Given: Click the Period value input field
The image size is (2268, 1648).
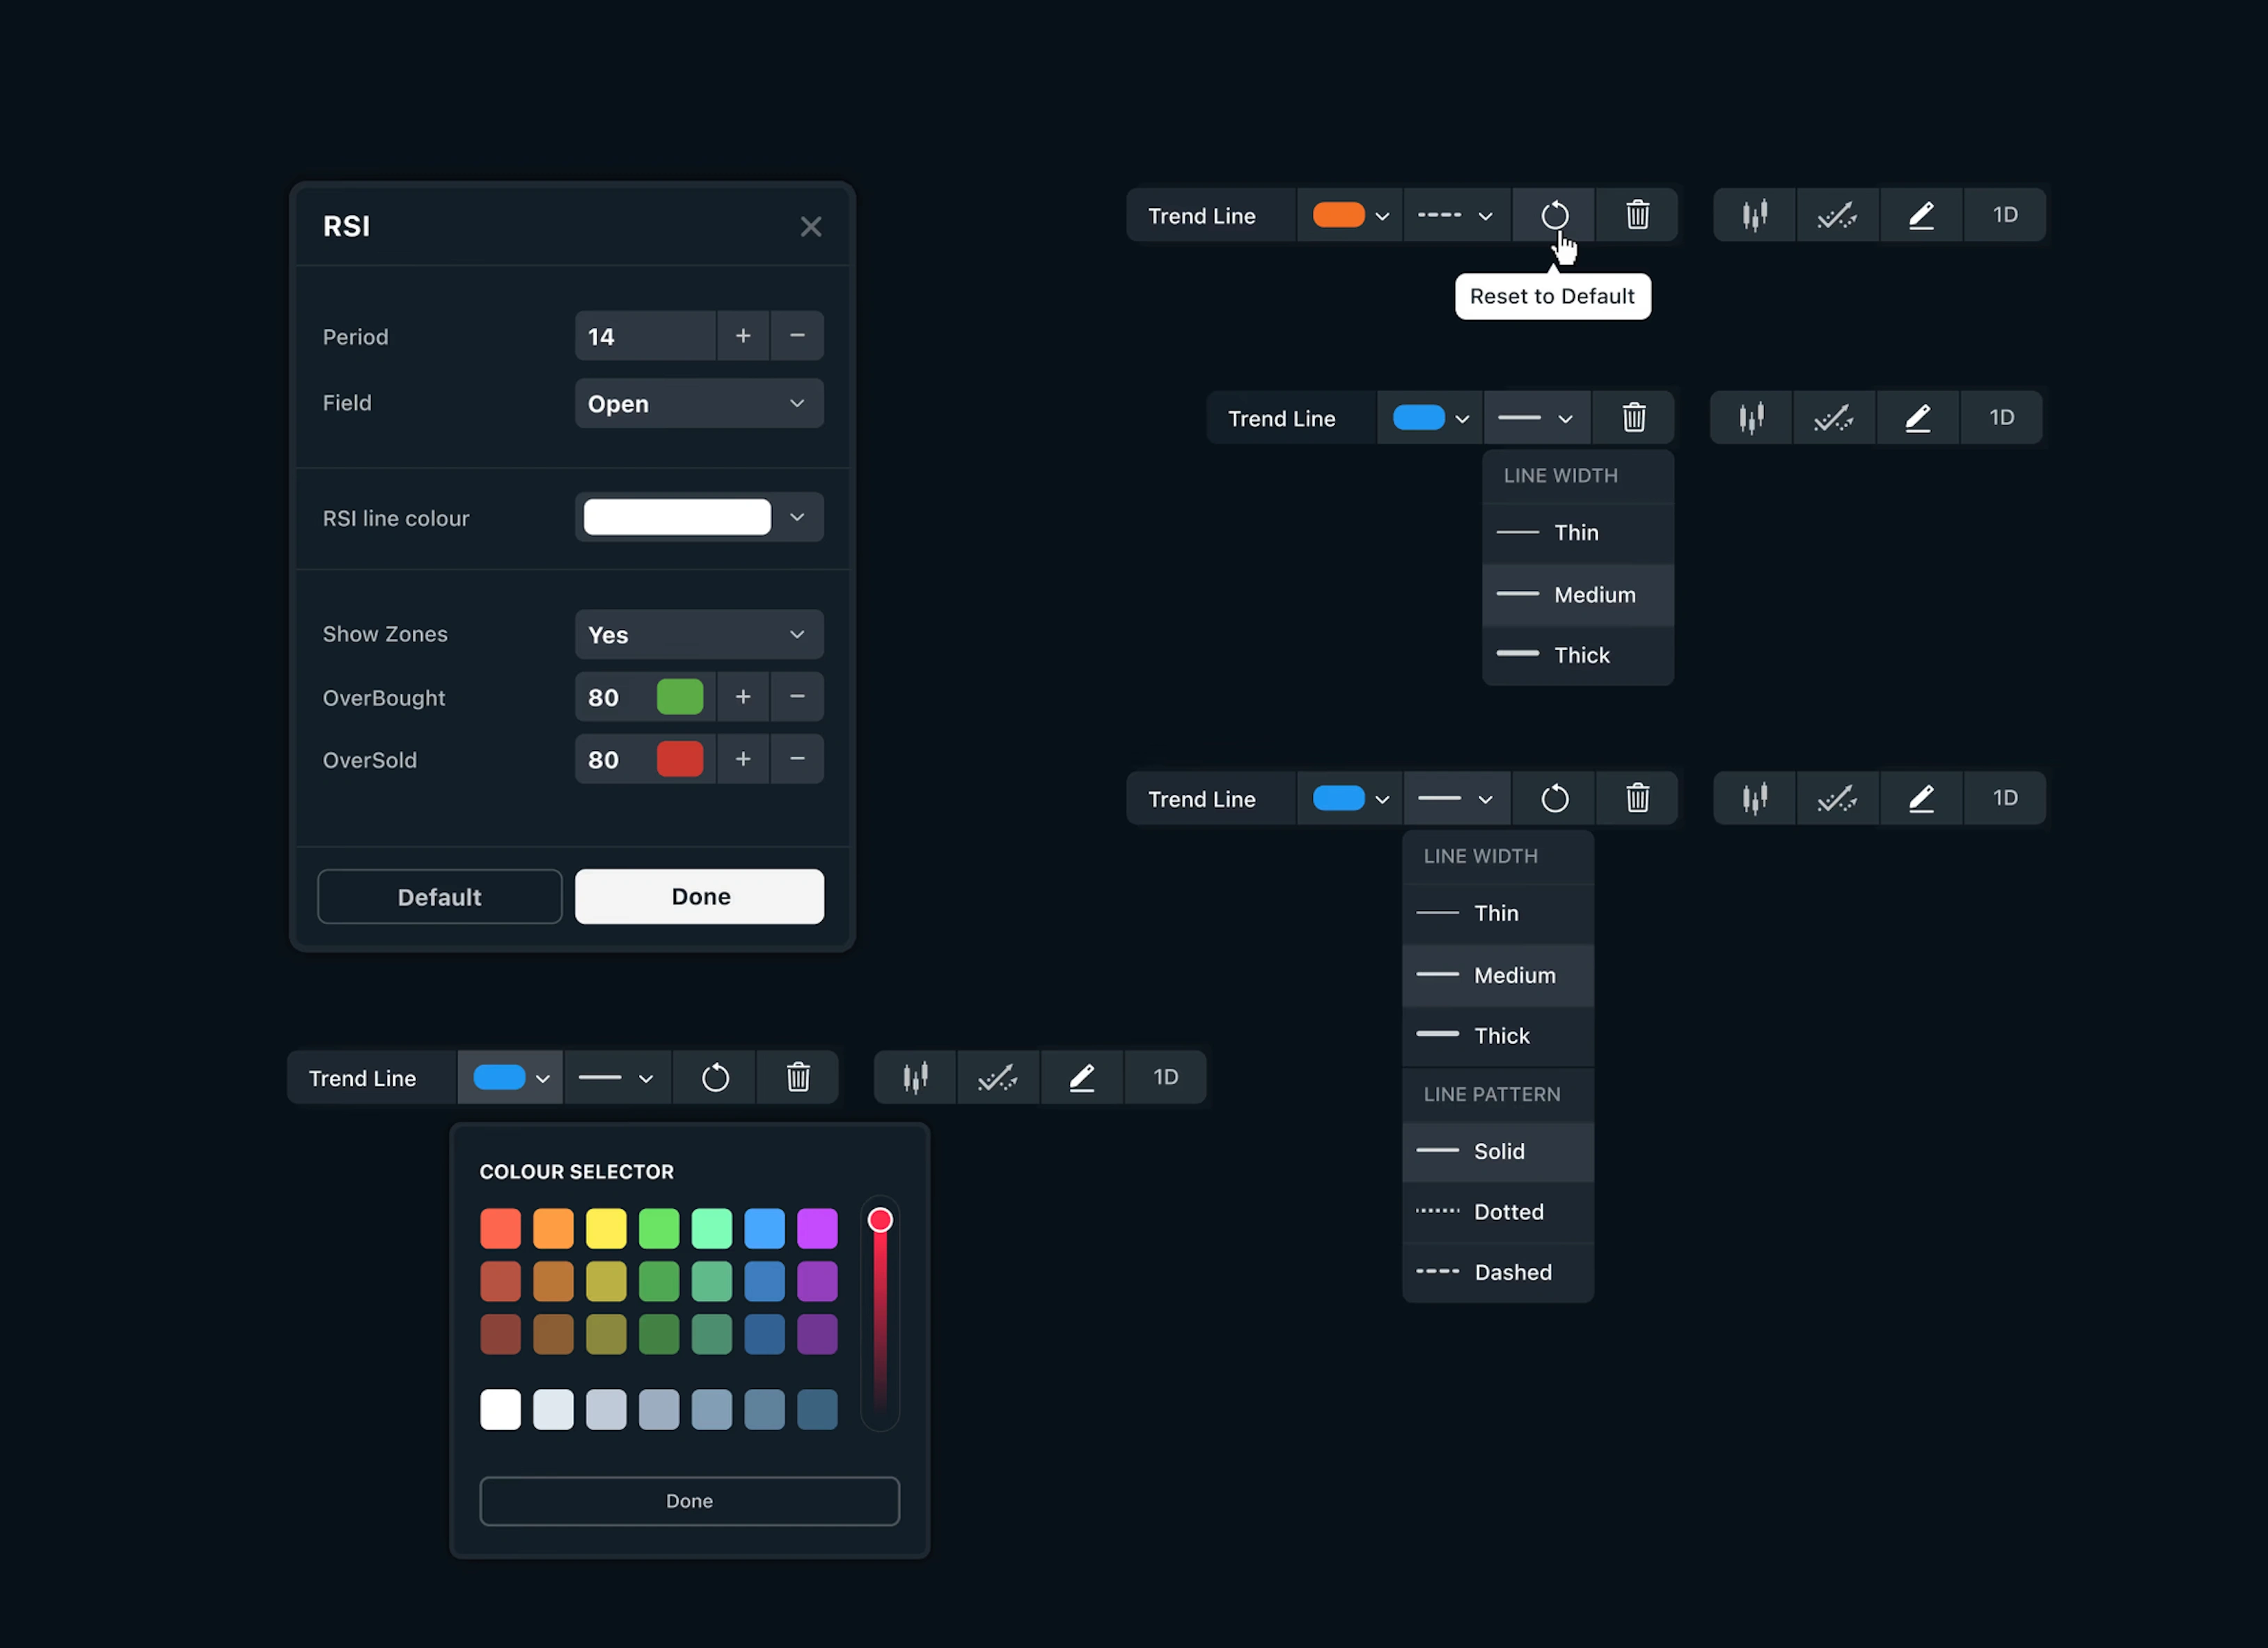Looking at the screenshot, I should (x=645, y=336).
